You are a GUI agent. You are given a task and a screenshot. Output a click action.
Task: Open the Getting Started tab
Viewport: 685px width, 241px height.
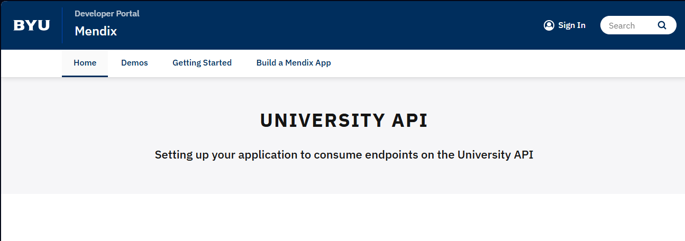[x=202, y=63]
